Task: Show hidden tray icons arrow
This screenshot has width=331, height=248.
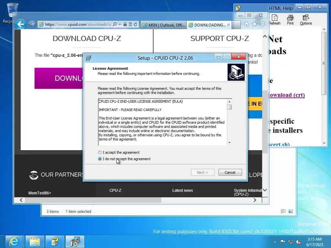Action: (x=275, y=242)
